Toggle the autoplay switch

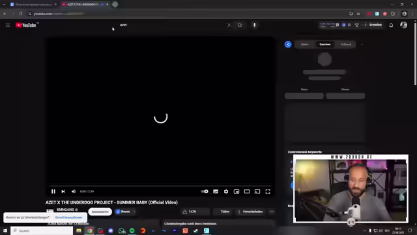[x=205, y=191]
